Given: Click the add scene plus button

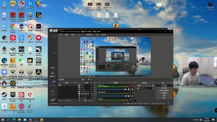Looking at the screenshot, I should point(59,100).
